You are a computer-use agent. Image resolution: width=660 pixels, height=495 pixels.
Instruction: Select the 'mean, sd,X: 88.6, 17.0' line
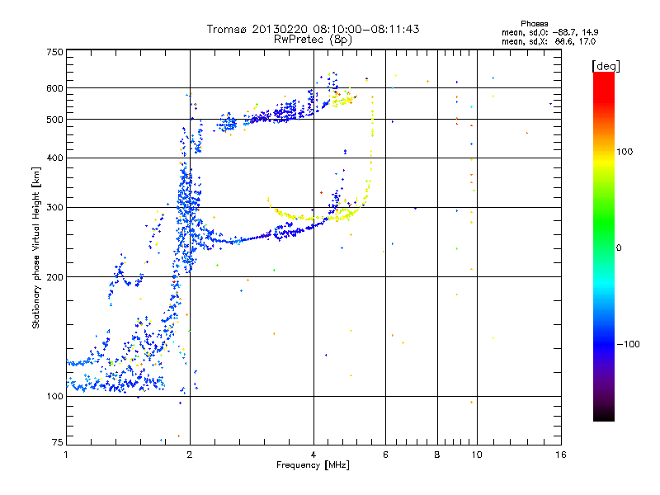[x=549, y=41]
